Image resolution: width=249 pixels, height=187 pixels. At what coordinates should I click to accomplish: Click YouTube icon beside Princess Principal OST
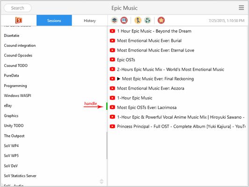(x=112, y=126)
